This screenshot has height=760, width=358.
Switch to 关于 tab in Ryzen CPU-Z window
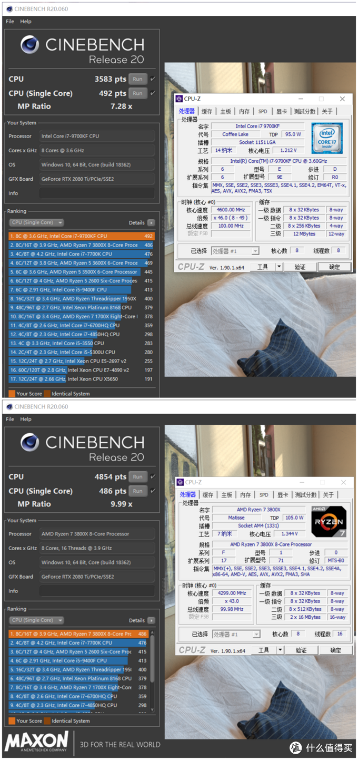pyautogui.click(x=329, y=495)
